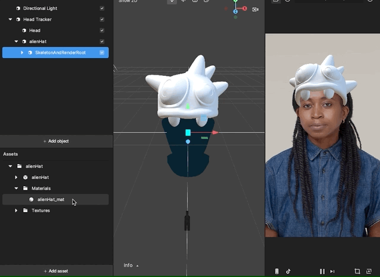Open the preview device selector phone icon
The width and height of the screenshot is (380, 277).
point(277,271)
